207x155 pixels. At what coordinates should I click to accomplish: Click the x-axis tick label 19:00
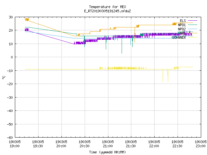15,146
